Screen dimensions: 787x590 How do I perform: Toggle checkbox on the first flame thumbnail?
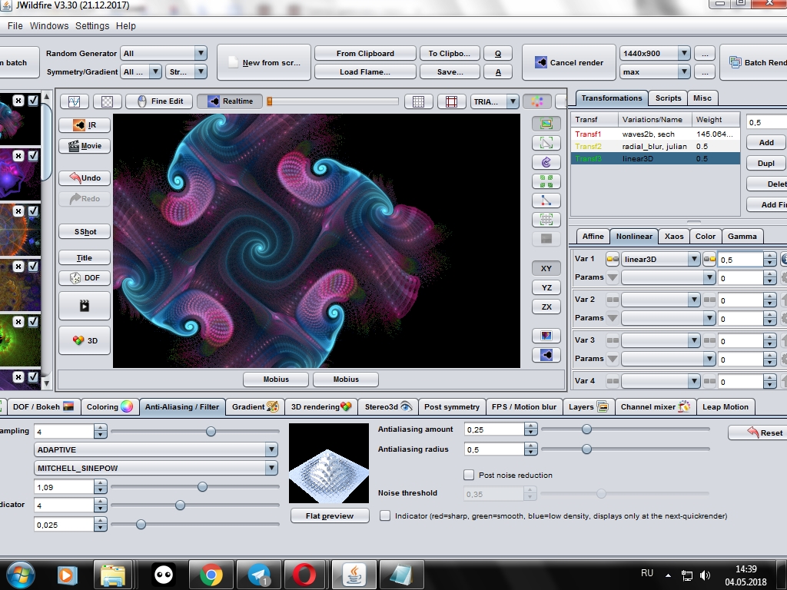[x=33, y=101]
